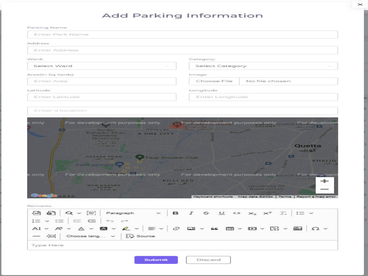368x276 pixels.
Task: Click the Choose File button
Action: [214, 81]
